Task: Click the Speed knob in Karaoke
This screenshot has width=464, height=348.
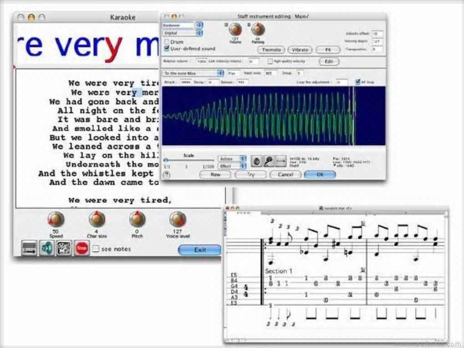Action: pos(56,219)
